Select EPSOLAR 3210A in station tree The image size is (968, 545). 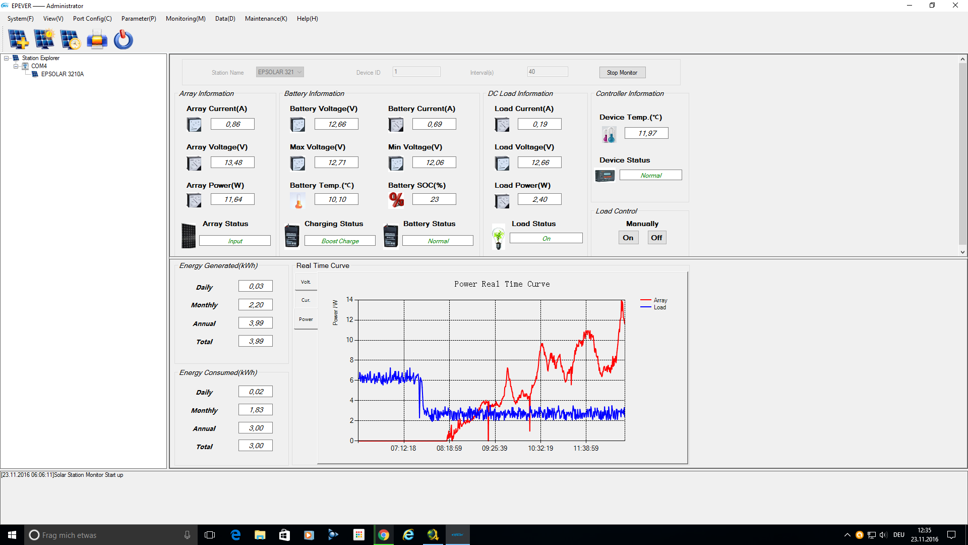62,74
